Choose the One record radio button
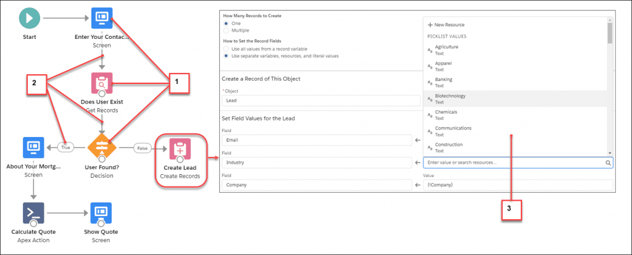The width and height of the screenshot is (632, 255). pyautogui.click(x=227, y=23)
